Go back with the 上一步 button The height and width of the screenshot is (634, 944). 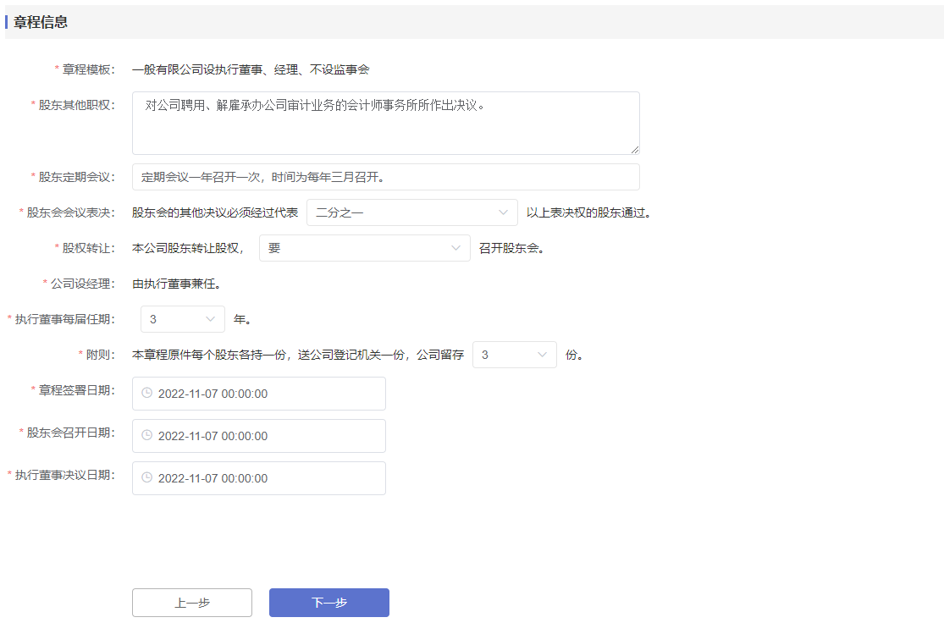[192, 603]
